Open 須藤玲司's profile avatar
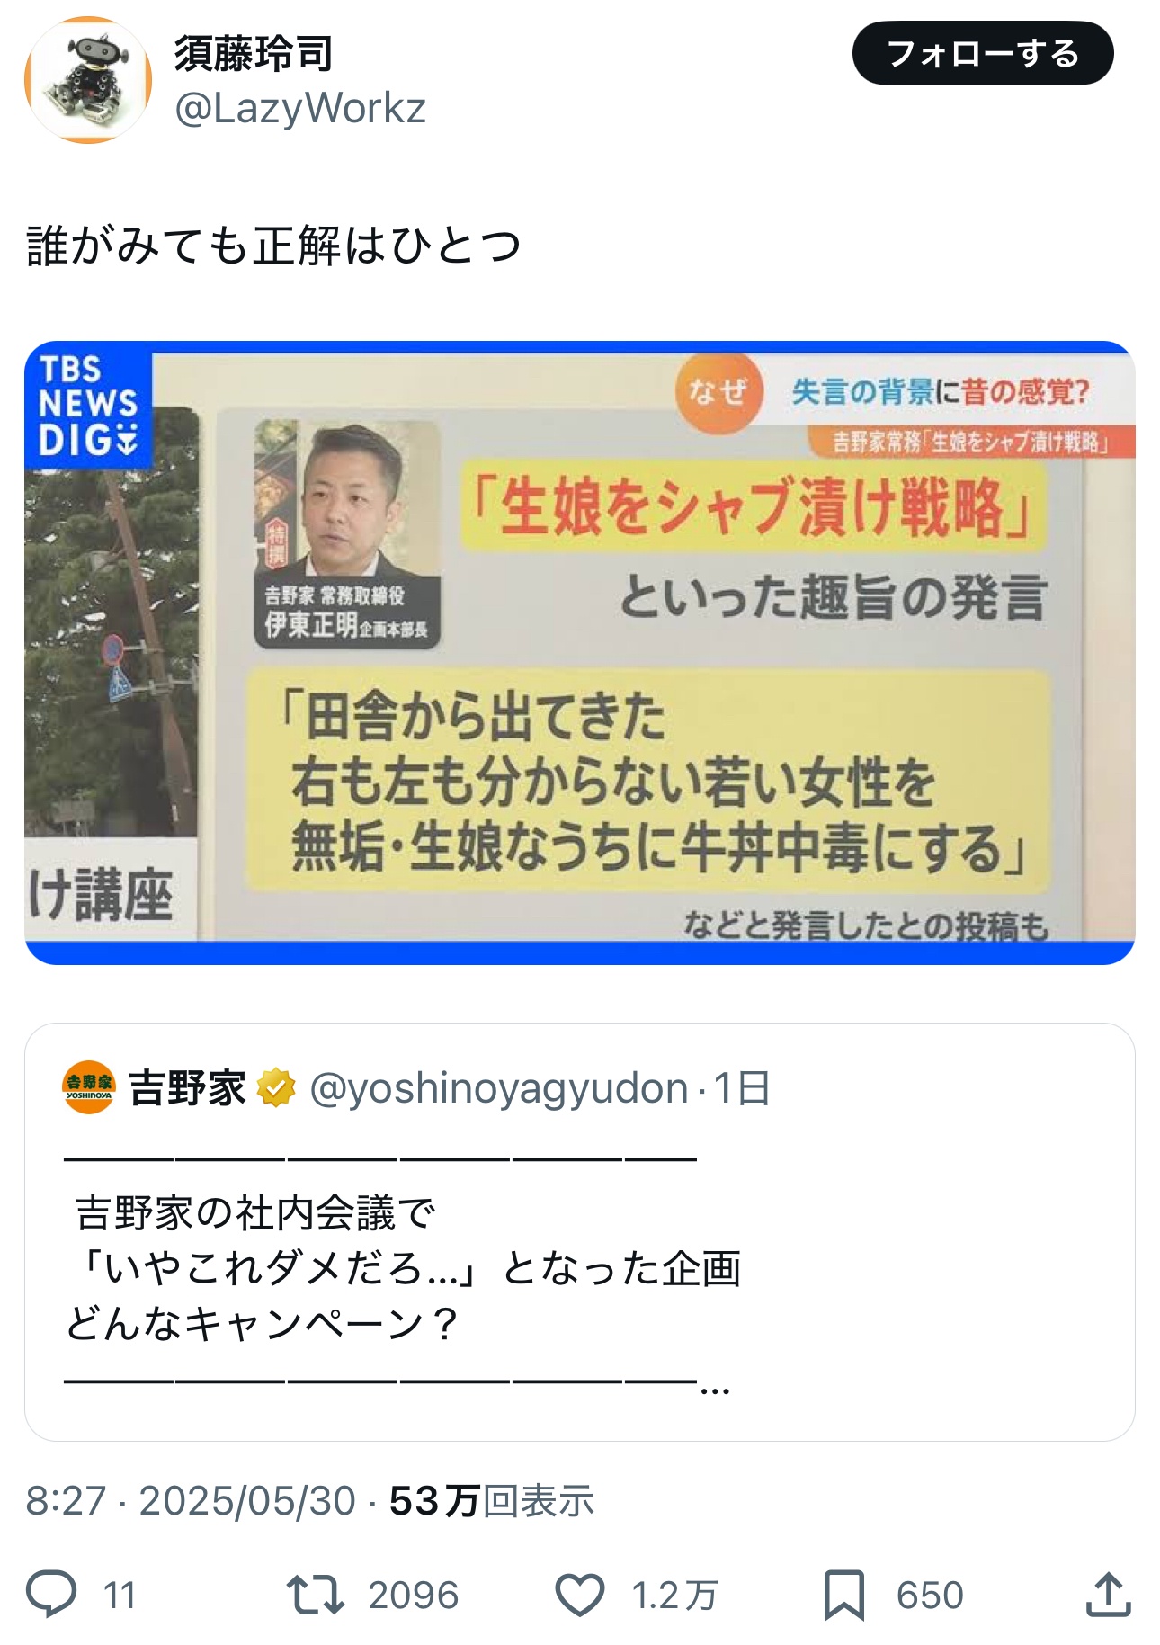1160x1645 pixels. point(88,80)
